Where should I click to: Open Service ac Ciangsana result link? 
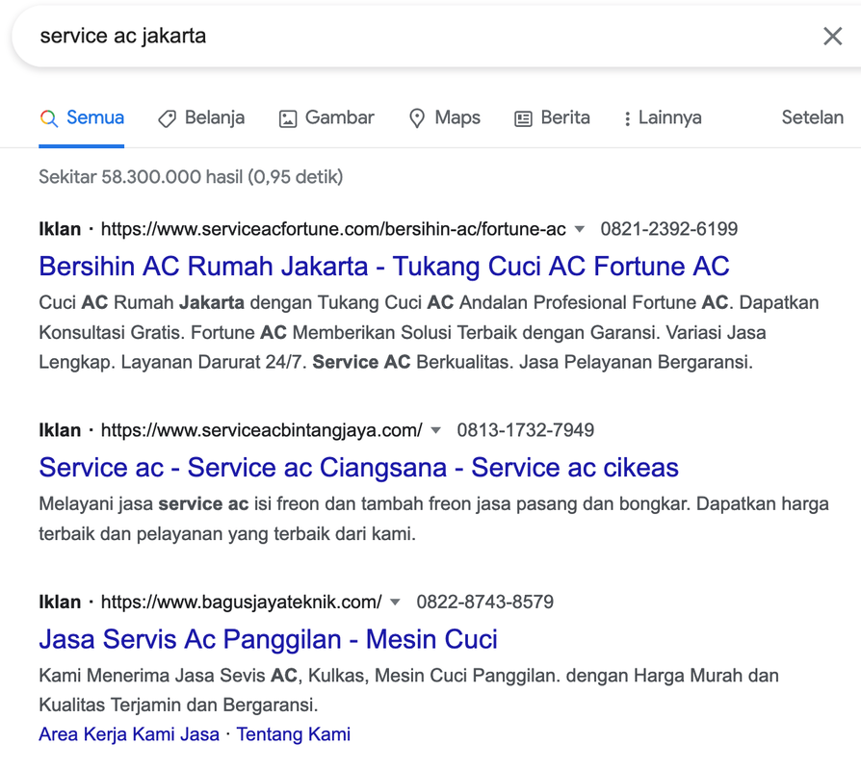pyautogui.click(x=358, y=468)
